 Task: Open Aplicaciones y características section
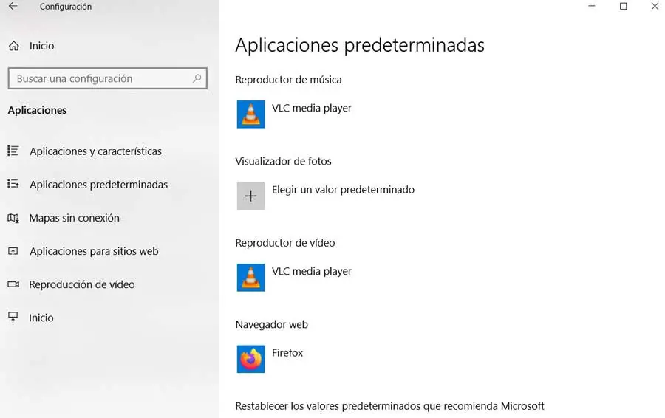[x=95, y=151]
